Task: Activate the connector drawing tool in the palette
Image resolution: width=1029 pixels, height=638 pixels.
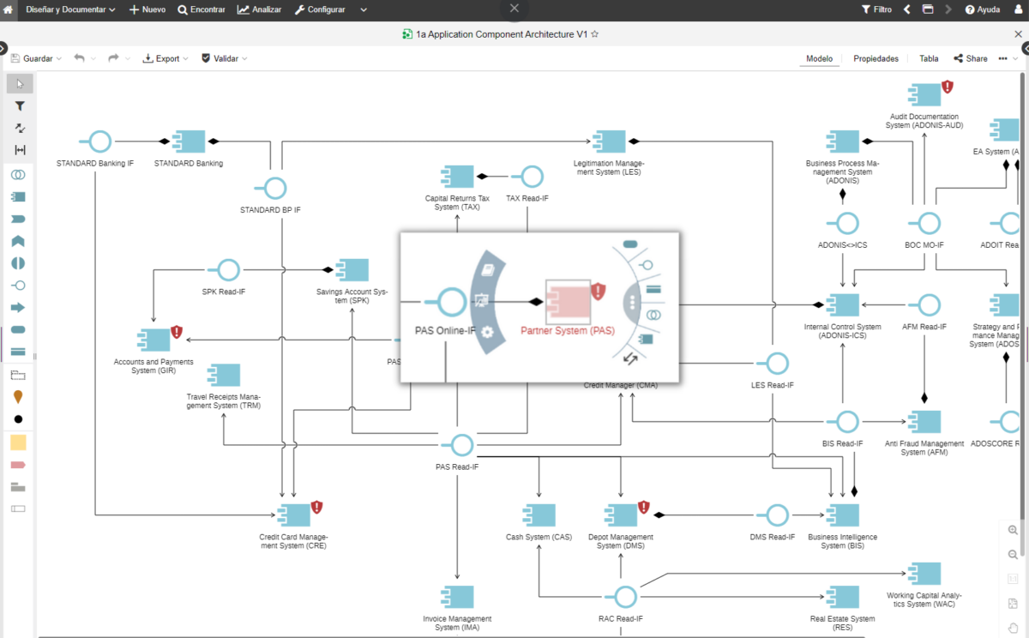Action: click(x=19, y=128)
